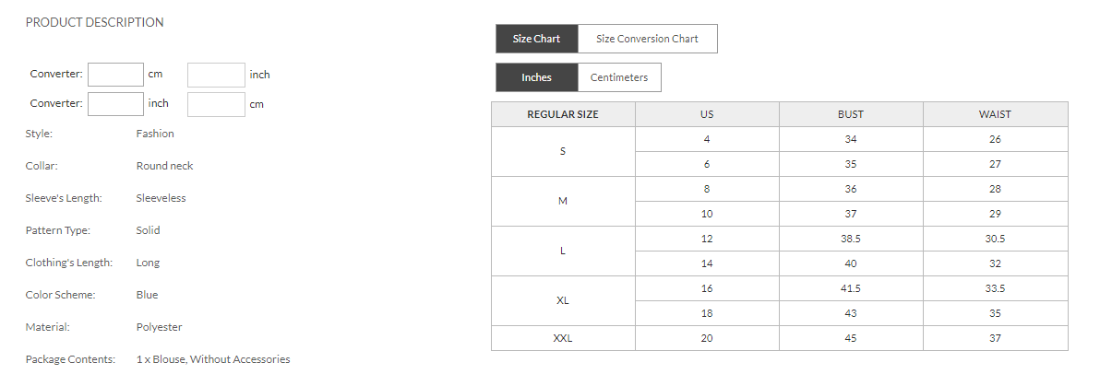Click the BUST column header
The image size is (1100, 386).
[851, 114]
